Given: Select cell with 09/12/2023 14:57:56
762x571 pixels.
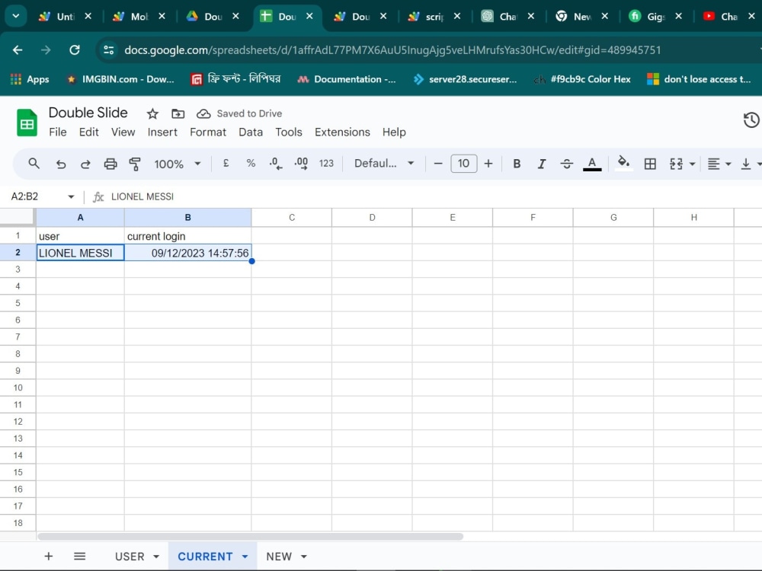Looking at the screenshot, I should [x=188, y=253].
